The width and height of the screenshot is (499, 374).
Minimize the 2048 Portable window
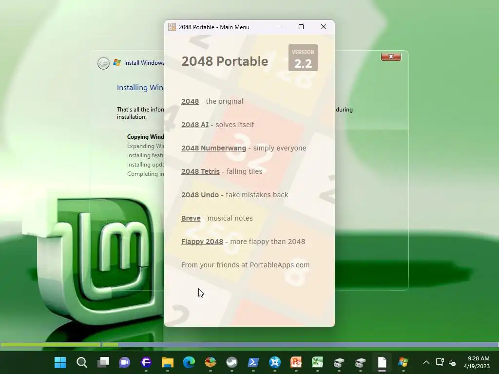click(x=279, y=27)
